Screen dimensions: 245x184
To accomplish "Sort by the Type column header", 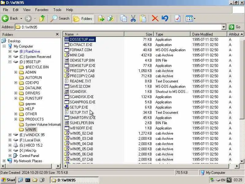I will 172,34.
